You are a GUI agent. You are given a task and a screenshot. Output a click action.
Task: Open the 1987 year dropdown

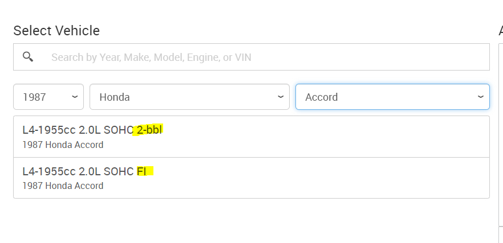tap(48, 97)
